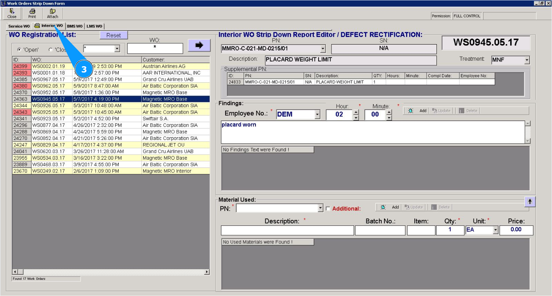Click the Add icon in Material Used section

383,207
